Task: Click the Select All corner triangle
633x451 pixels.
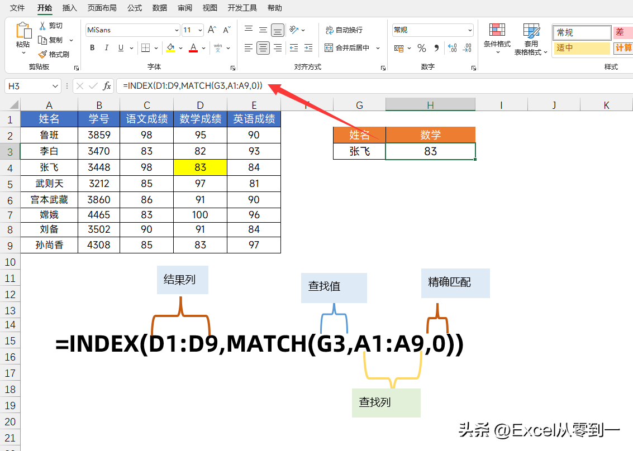Action: (x=14, y=105)
